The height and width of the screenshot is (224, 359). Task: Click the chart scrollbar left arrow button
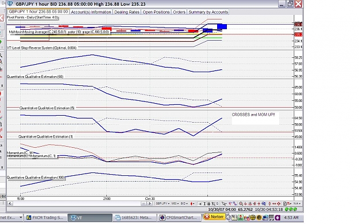pyautogui.click(x=10, y=203)
